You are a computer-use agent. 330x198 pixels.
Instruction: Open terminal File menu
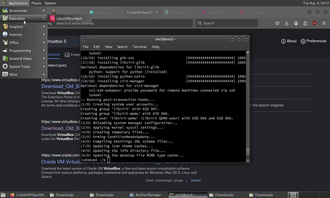tap(86, 47)
